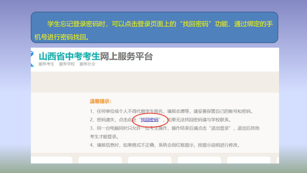Open the fourth white card at the bottom
The height and width of the screenshot is (173, 307).
(199, 160)
